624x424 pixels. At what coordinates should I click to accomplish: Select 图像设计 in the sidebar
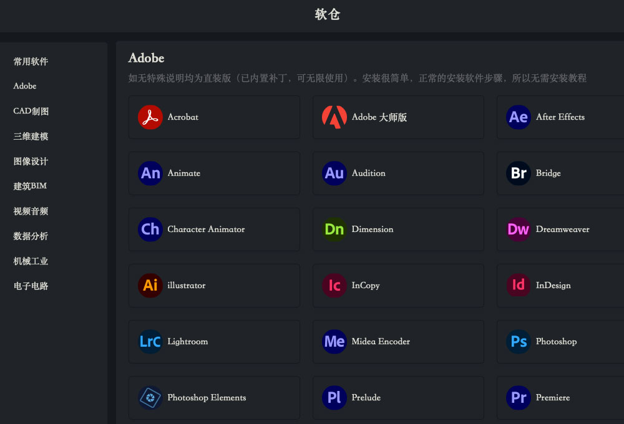(x=31, y=161)
